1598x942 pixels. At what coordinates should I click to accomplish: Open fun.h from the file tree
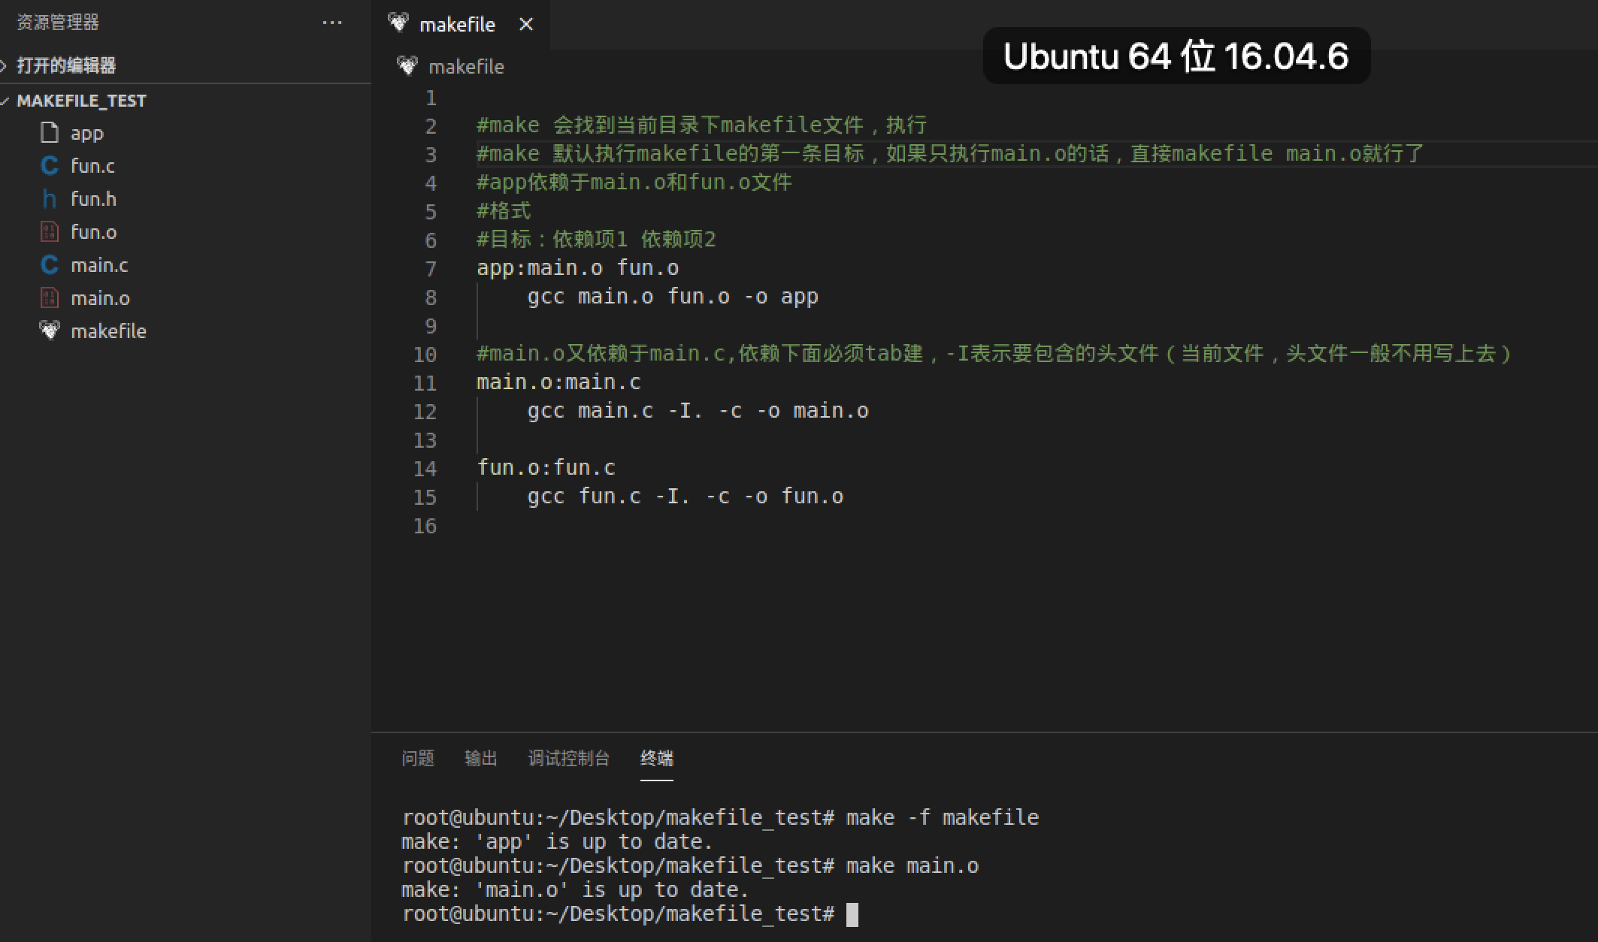93,199
